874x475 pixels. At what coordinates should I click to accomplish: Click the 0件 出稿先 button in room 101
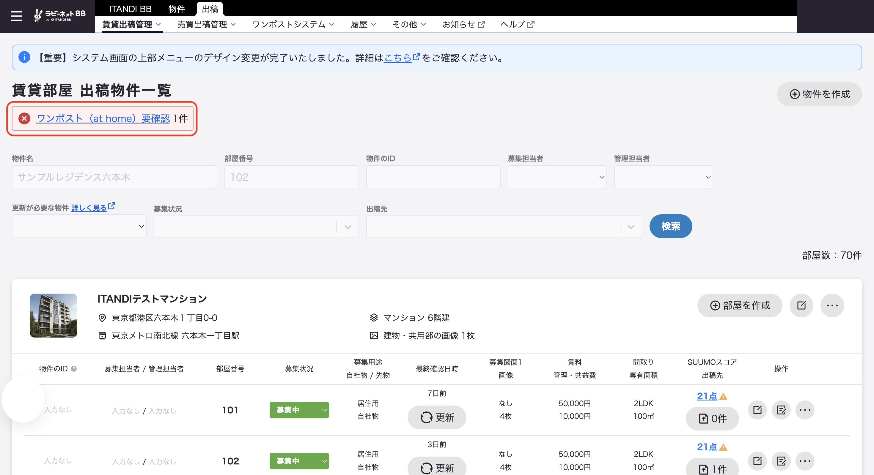[x=712, y=419]
